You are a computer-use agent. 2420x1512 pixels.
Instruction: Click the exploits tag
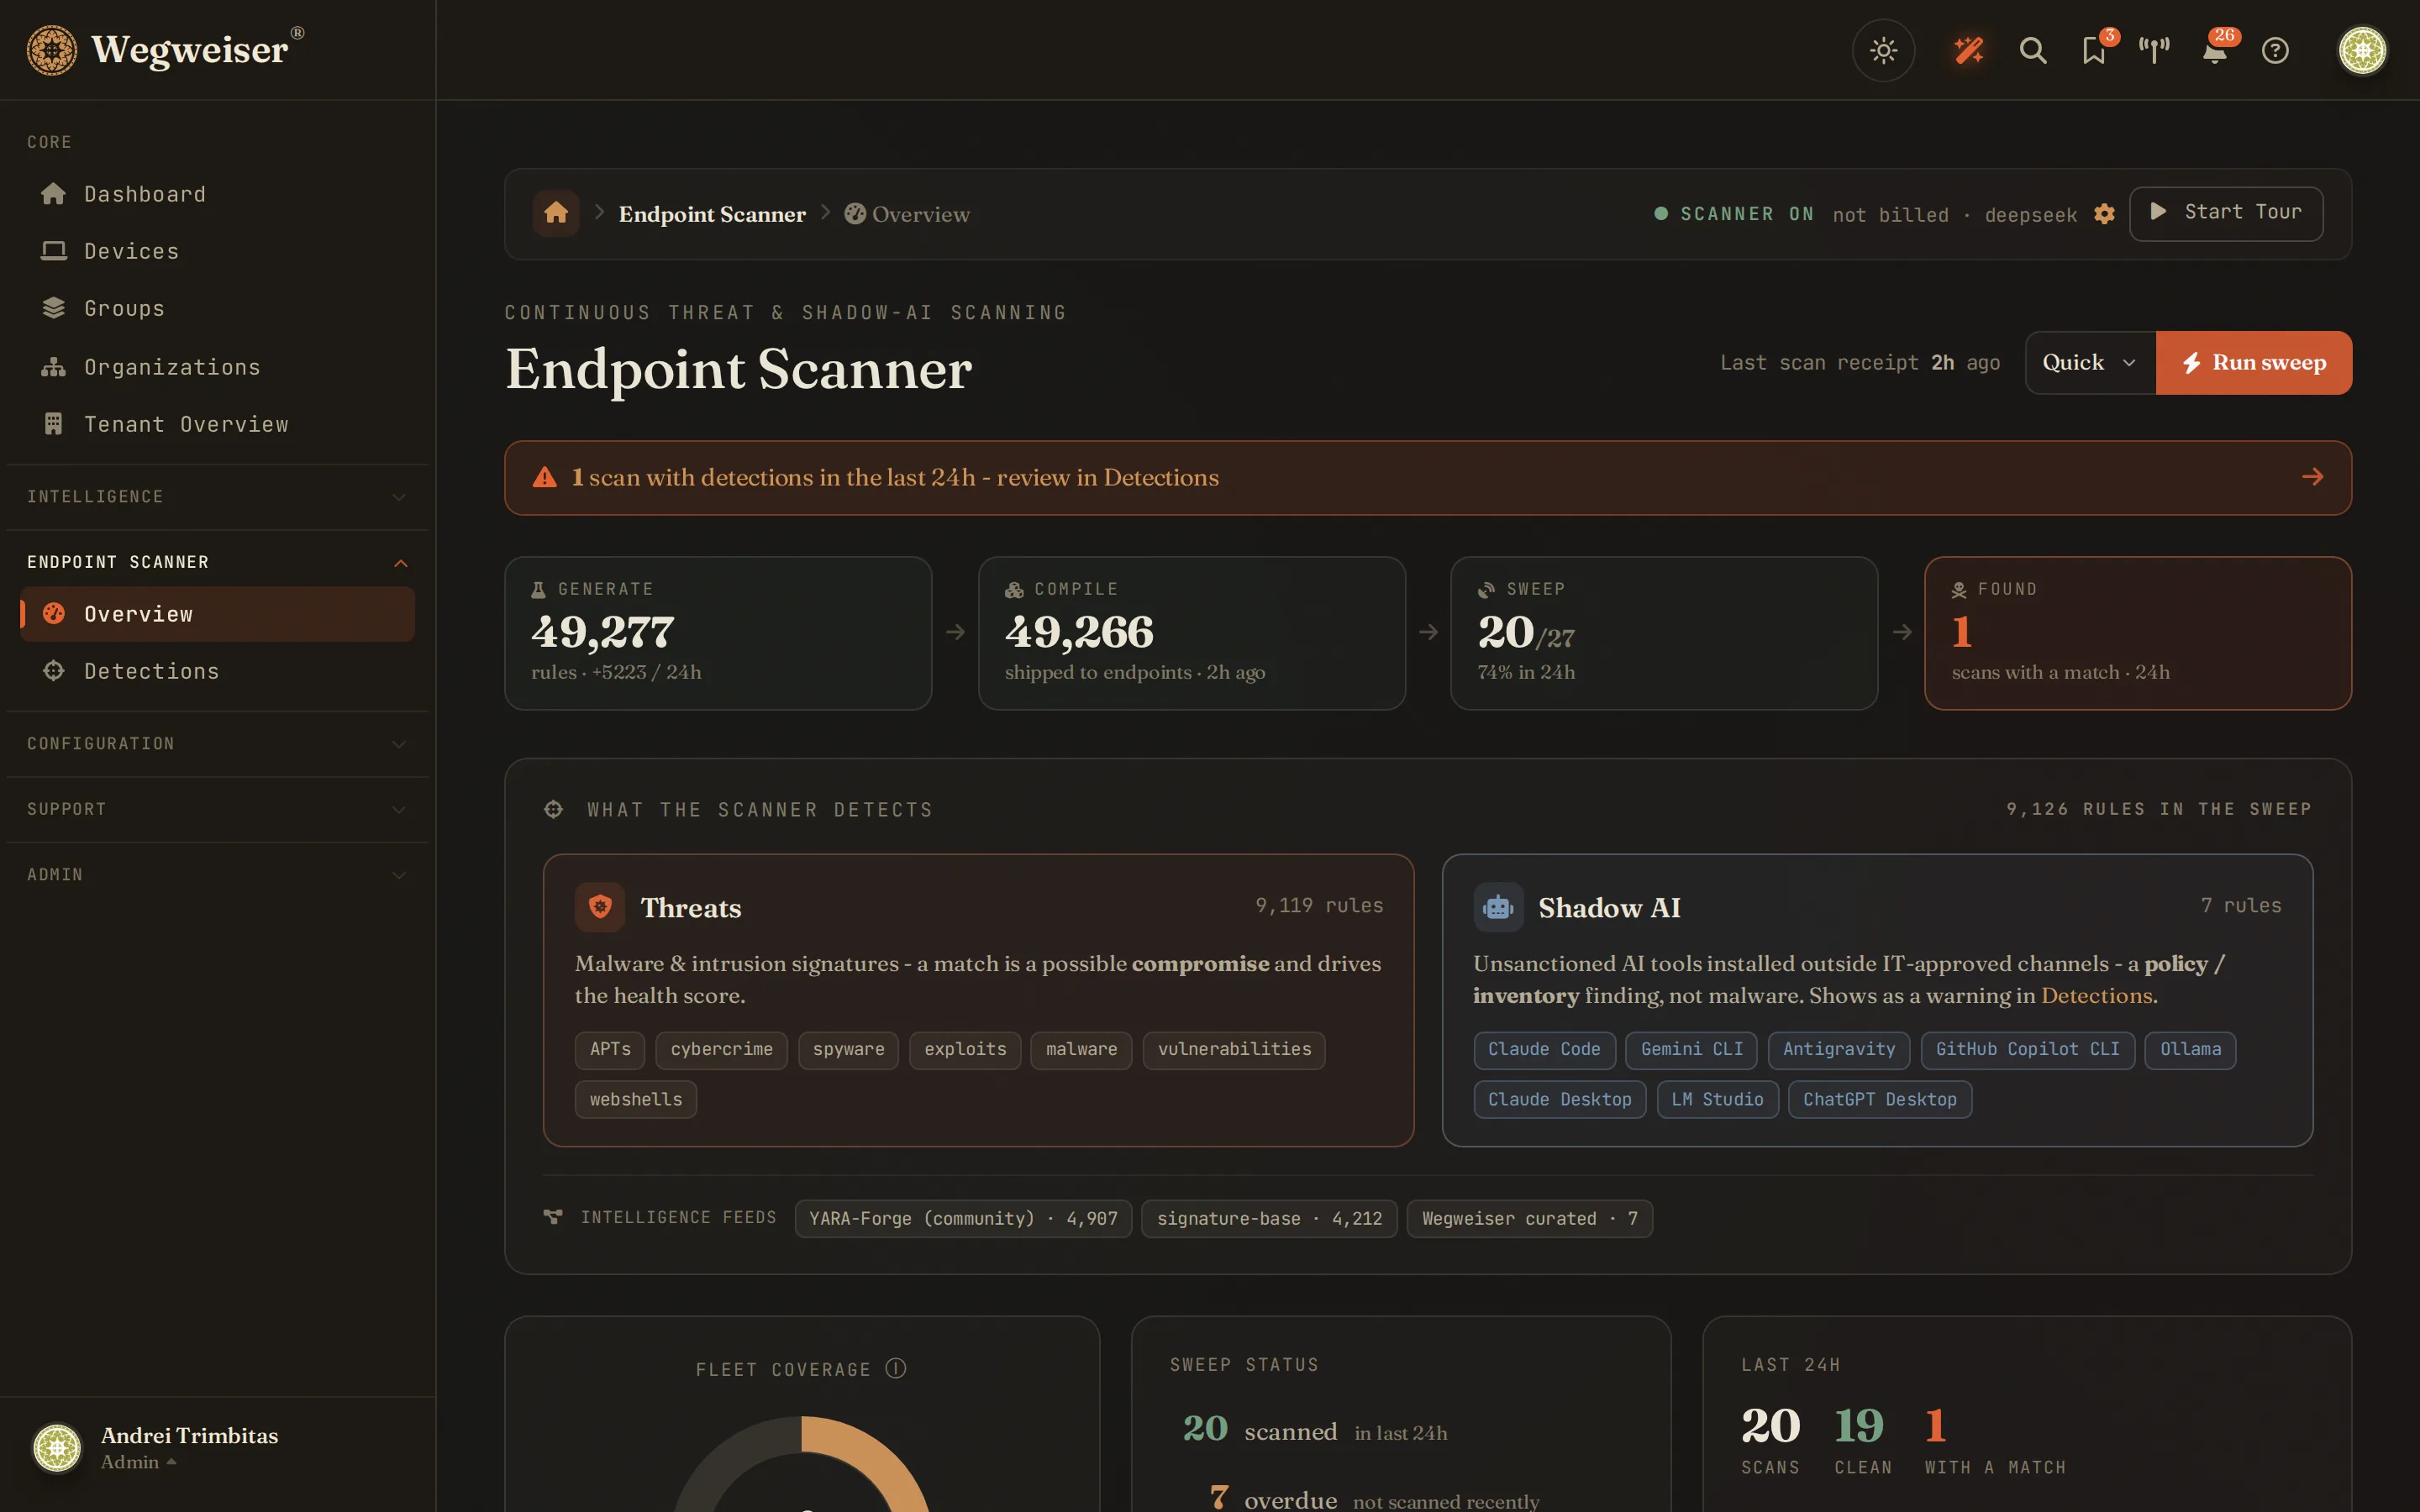point(965,1050)
